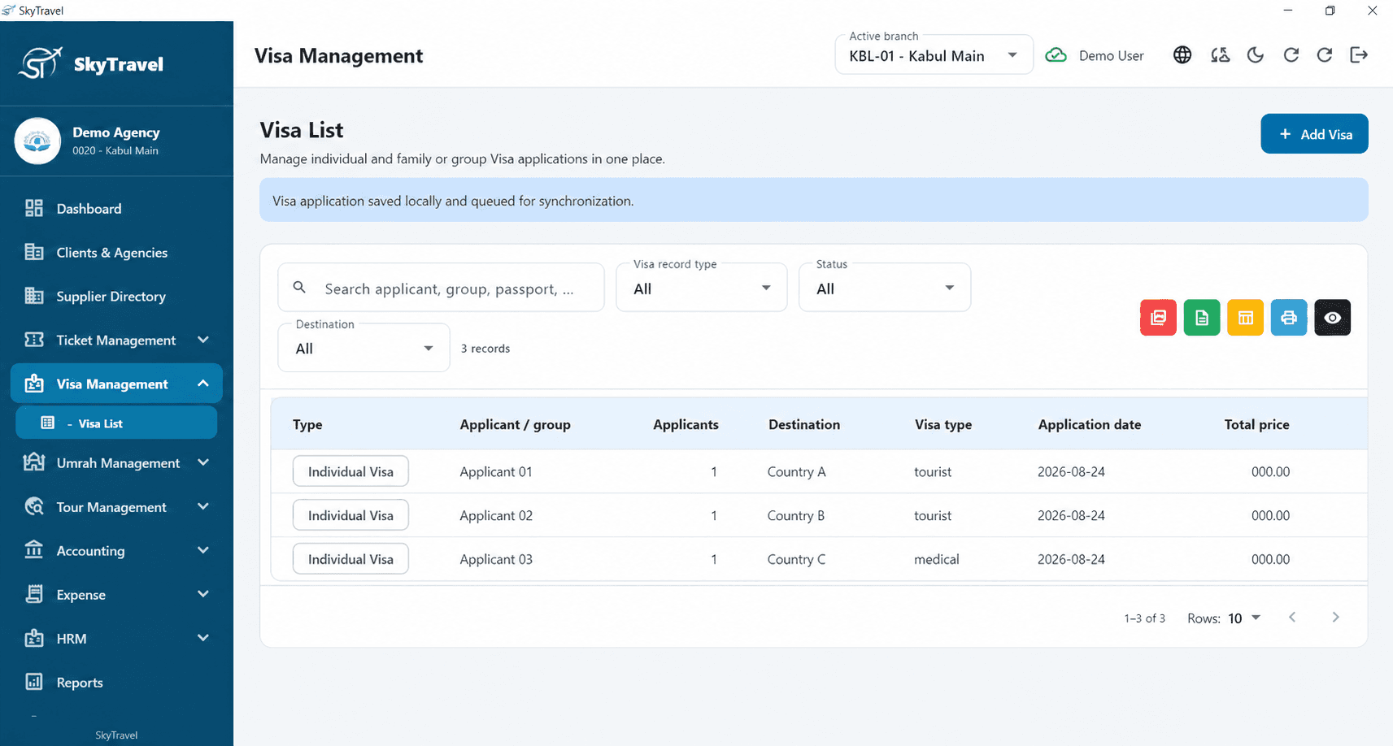Click Applicant 03 cell
This screenshot has height=746, width=1393.
[x=496, y=559]
